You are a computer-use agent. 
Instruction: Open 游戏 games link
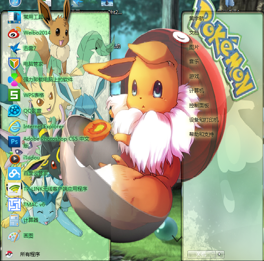(x=194, y=76)
